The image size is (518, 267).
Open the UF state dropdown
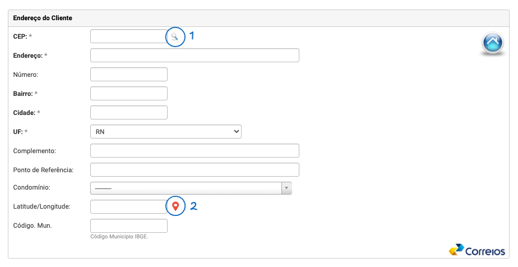tap(165, 131)
